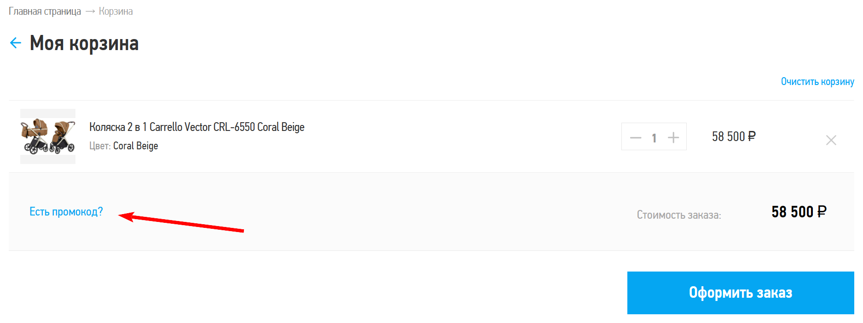
Task: Open the stroller product thumbnail
Action: point(48,136)
